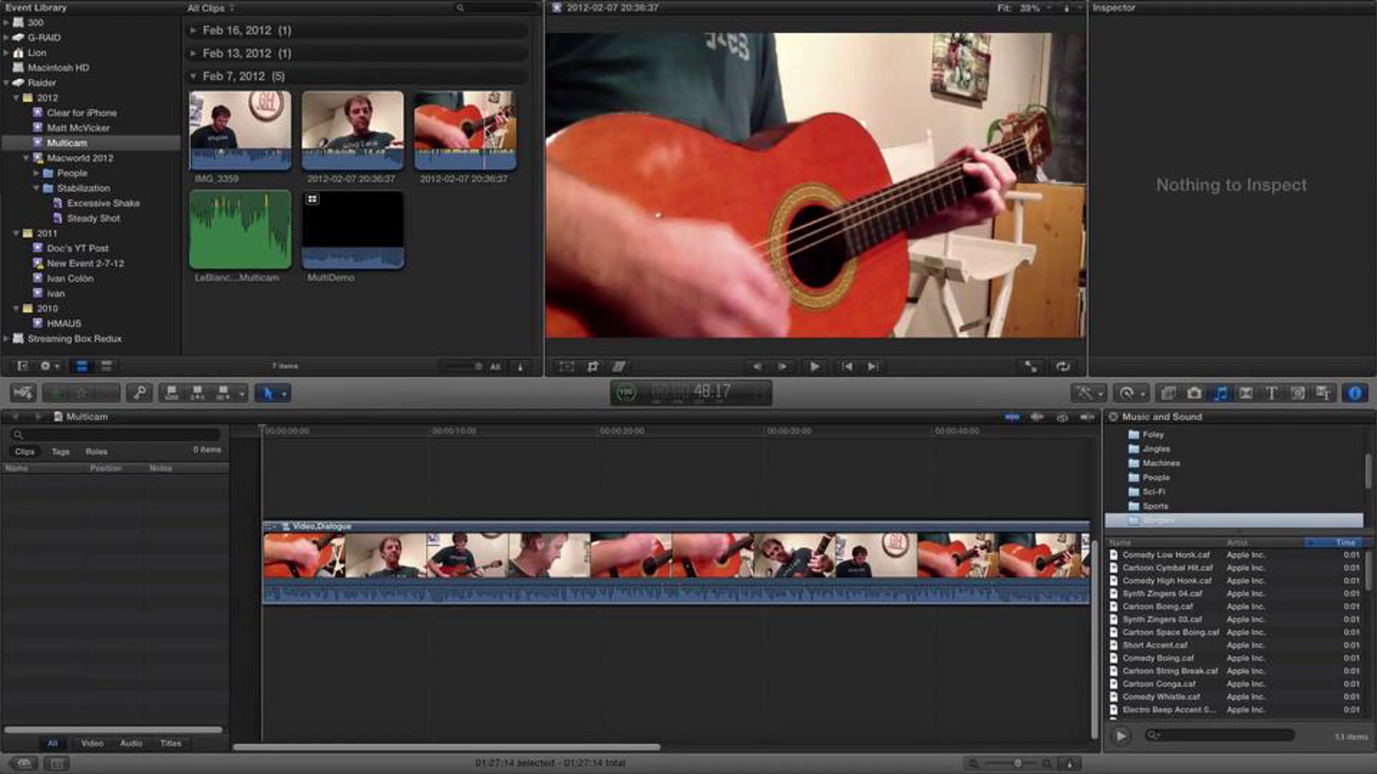Open the Titles browser T icon

coord(1271,393)
